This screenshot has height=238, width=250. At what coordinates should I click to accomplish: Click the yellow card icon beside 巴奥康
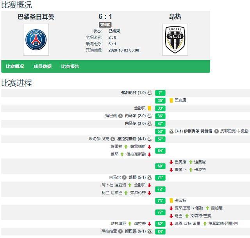pos(171,100)
